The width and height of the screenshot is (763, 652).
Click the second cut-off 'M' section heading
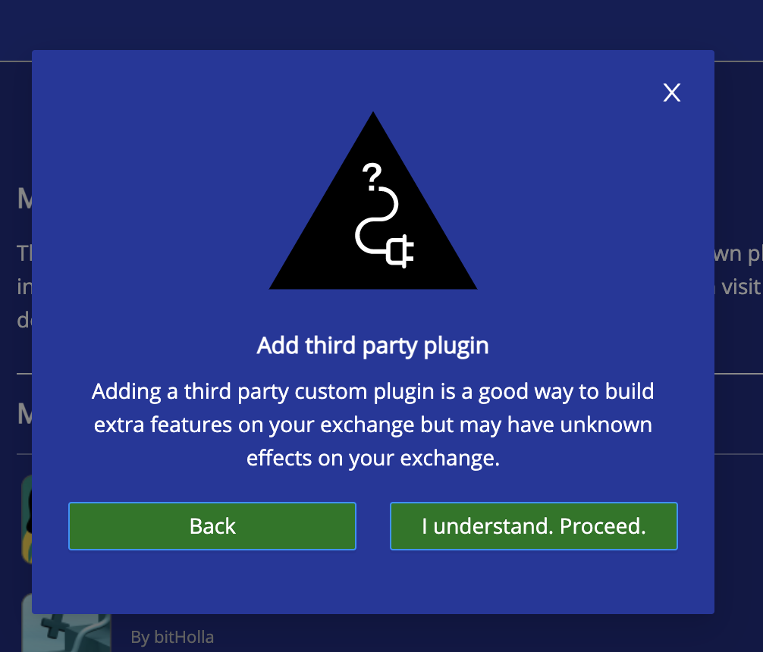(24, 414)
